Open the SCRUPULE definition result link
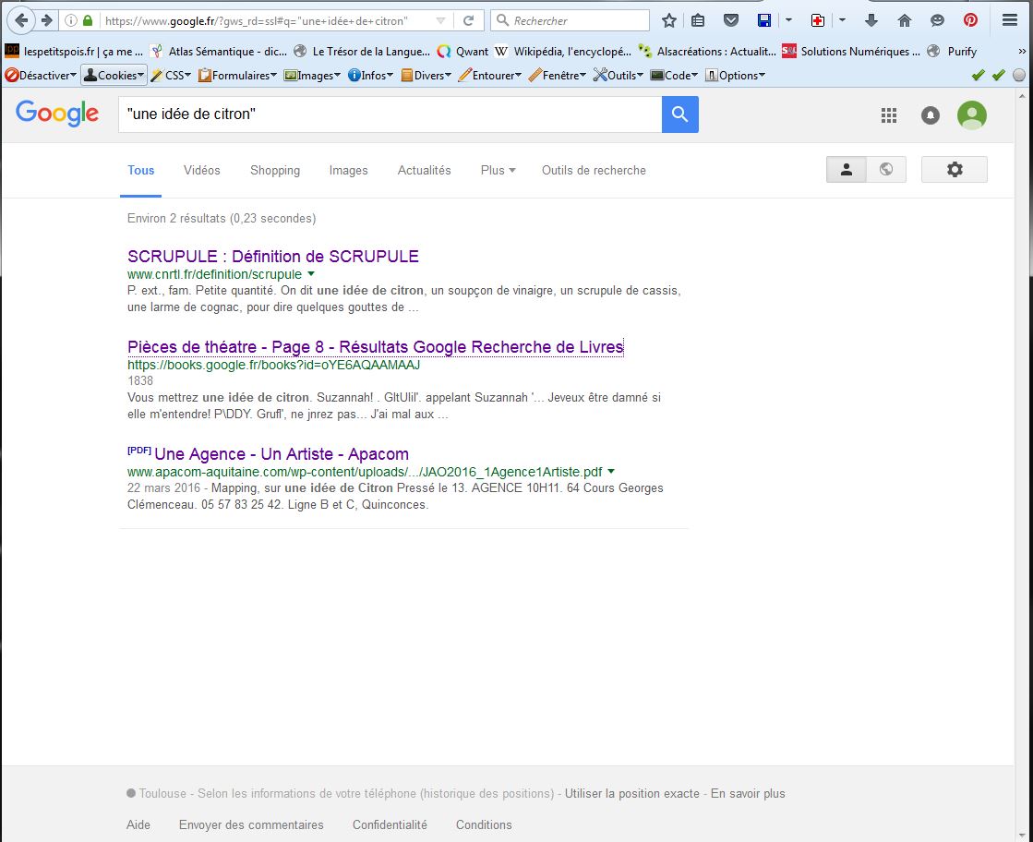Screen dimensions: 1033x842 coord(272,257)
